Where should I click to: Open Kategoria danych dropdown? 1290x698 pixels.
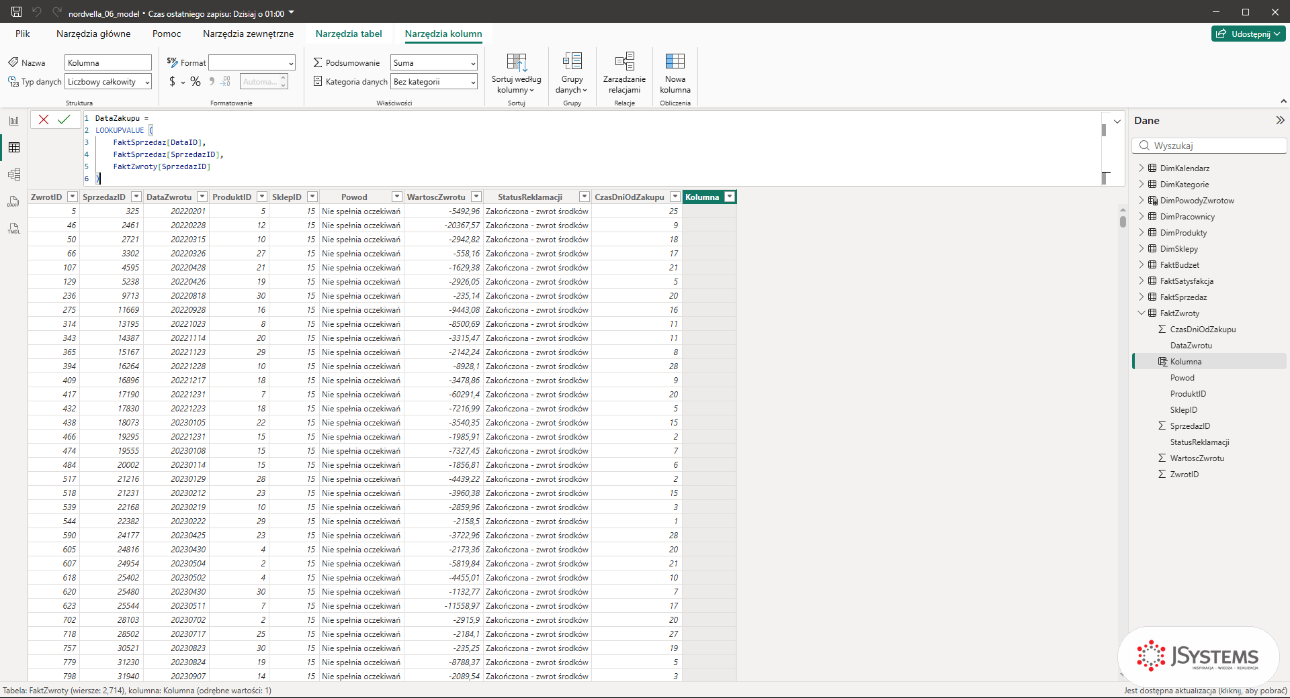(x=434, y=82)
